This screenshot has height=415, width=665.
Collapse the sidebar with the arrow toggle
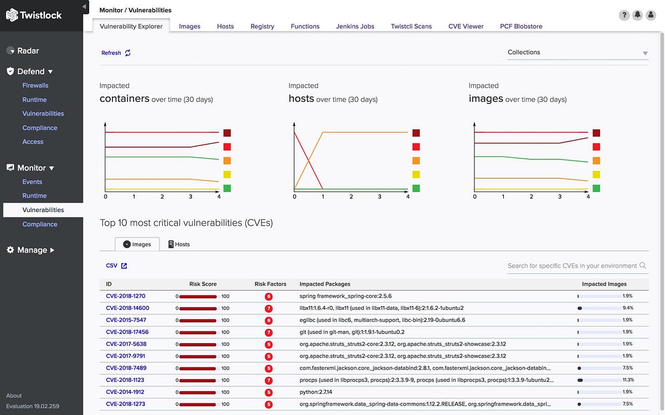tap(84, 7)
